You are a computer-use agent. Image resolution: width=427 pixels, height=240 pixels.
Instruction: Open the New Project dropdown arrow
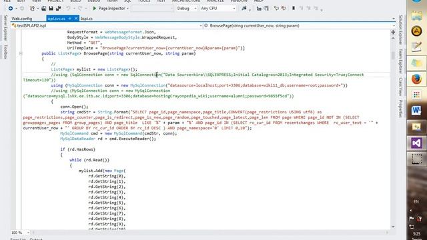click(37, 9)
